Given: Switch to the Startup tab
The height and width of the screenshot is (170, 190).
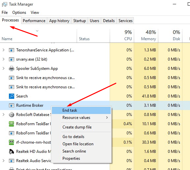Looking at the screenshot, I should 80,21.
